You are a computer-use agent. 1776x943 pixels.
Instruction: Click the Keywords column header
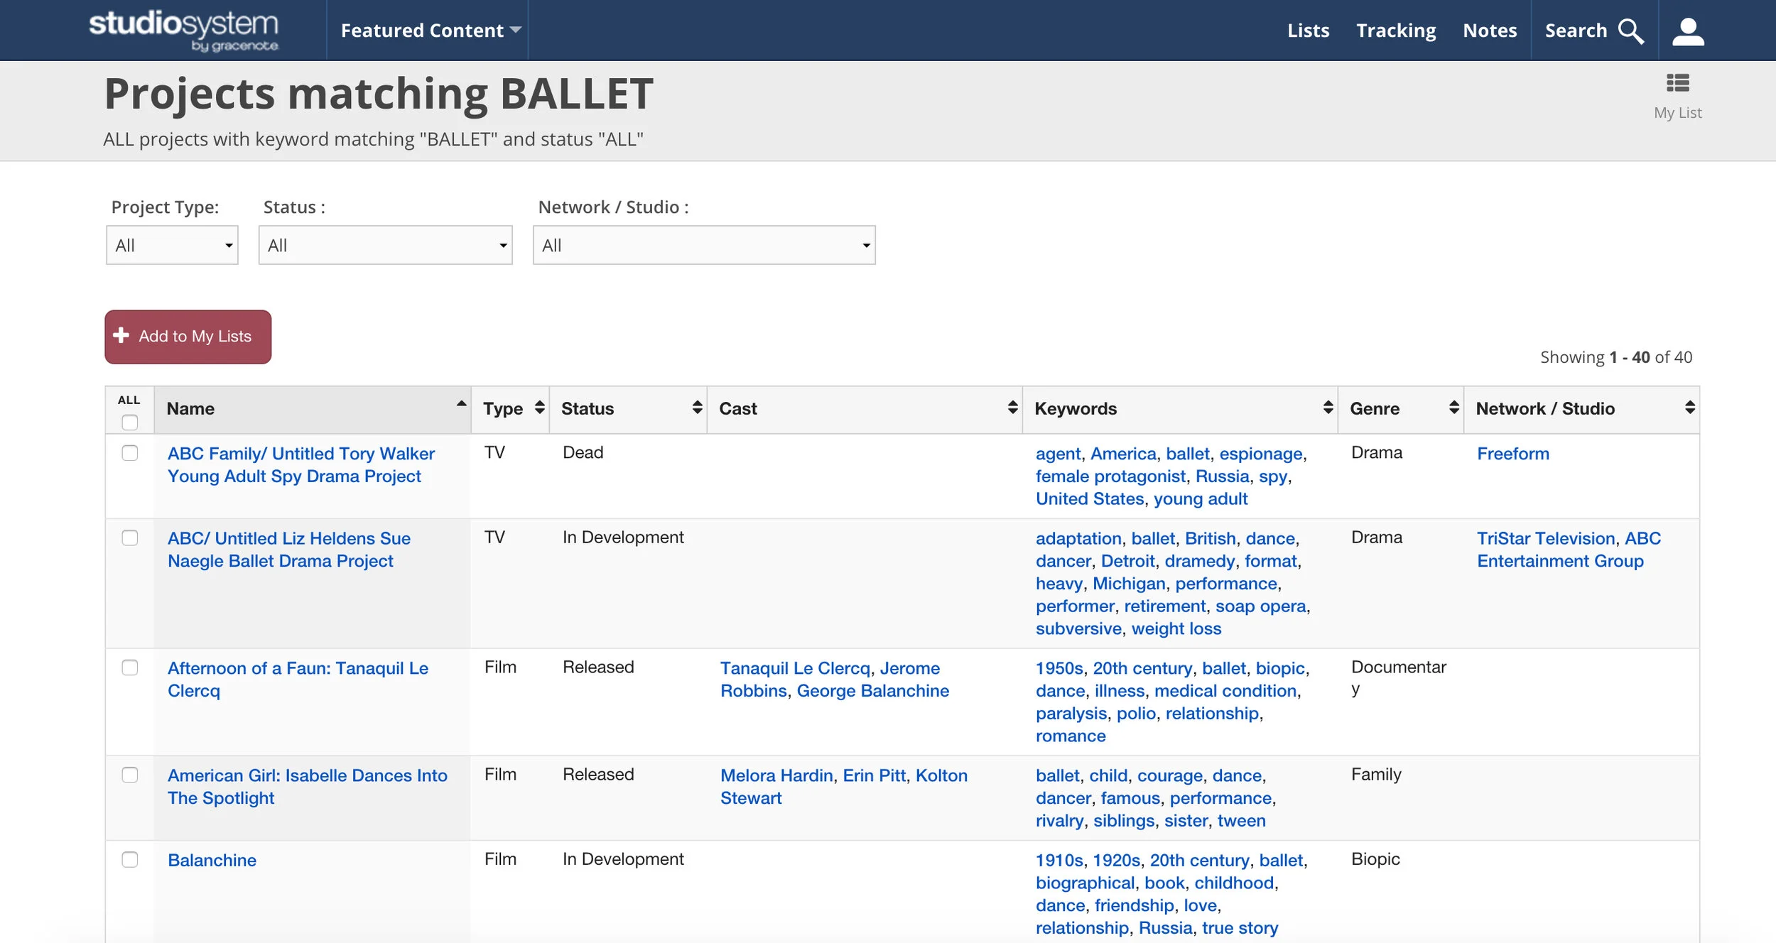1076,409
